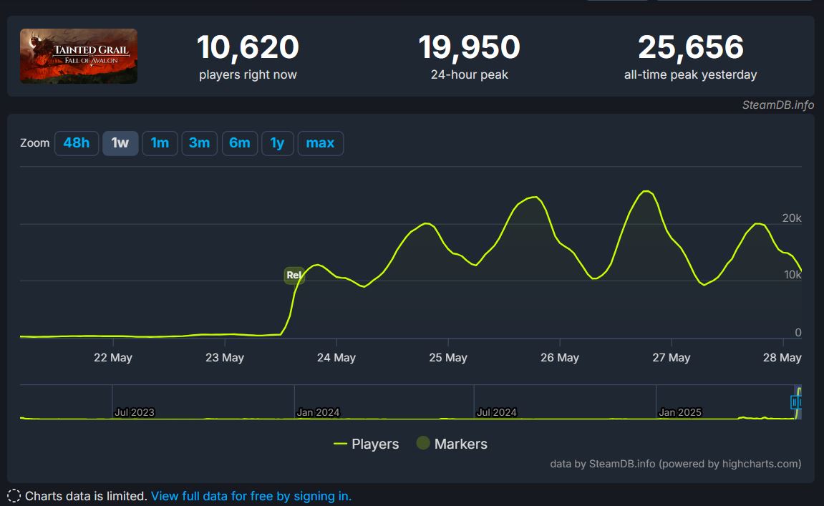Click the 25 May axis label

pos(448,358)
